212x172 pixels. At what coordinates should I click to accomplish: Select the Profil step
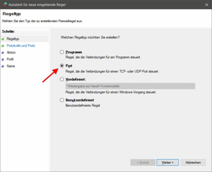(10, 59)
